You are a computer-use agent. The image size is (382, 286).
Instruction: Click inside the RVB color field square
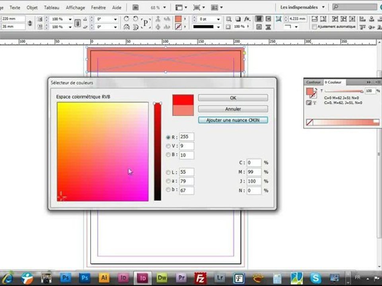click(x=103, y=151)
